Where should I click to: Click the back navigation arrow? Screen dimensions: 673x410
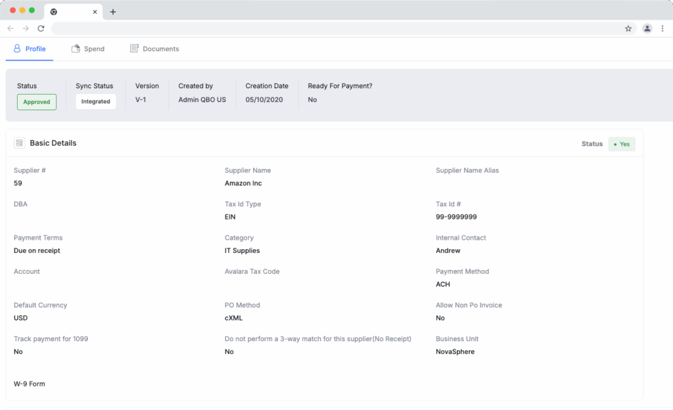(x=10, y=28)
